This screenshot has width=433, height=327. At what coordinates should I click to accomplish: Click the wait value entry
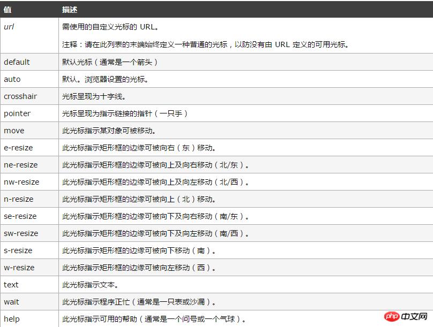tap(12, 301)
